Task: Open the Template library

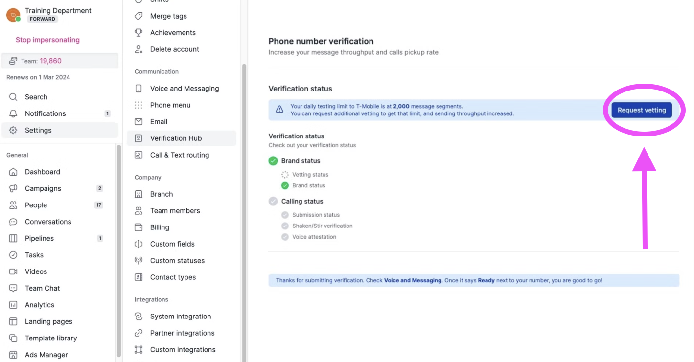Action: [51, 338]
